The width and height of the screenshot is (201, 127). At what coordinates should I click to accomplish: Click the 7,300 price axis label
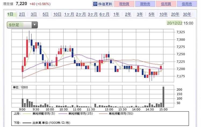pyautogui.click(x=181, y=40)
